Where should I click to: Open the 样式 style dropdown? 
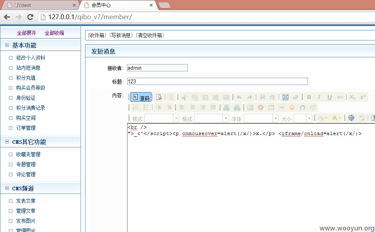(x=162, y=118)
